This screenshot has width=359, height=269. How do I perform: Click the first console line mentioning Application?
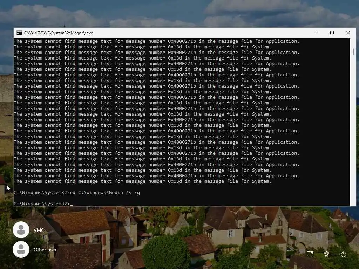click(157, 41)
